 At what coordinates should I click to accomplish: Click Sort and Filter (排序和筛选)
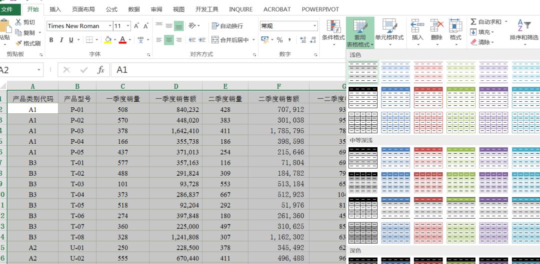[524, 31]
